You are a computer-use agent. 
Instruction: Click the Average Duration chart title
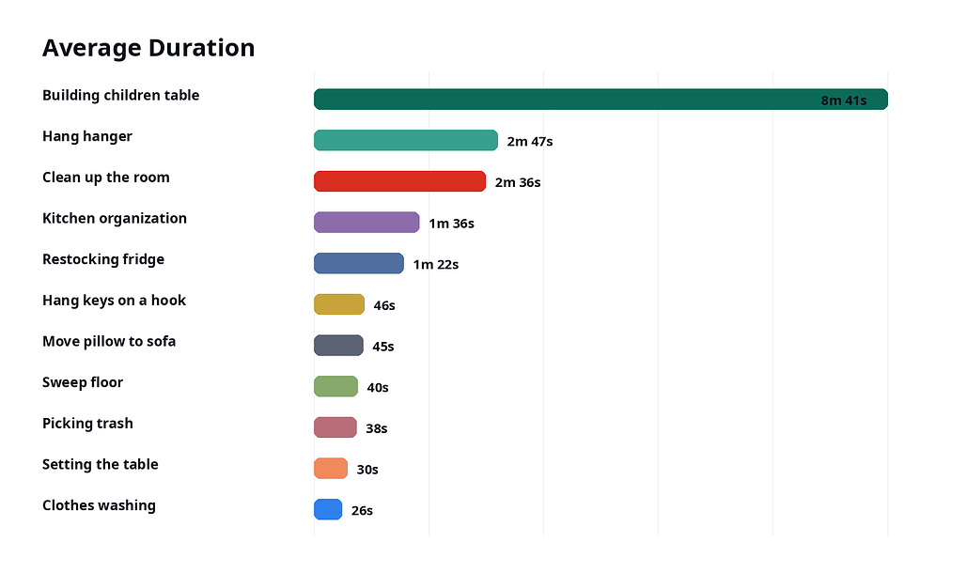point(148,48)
